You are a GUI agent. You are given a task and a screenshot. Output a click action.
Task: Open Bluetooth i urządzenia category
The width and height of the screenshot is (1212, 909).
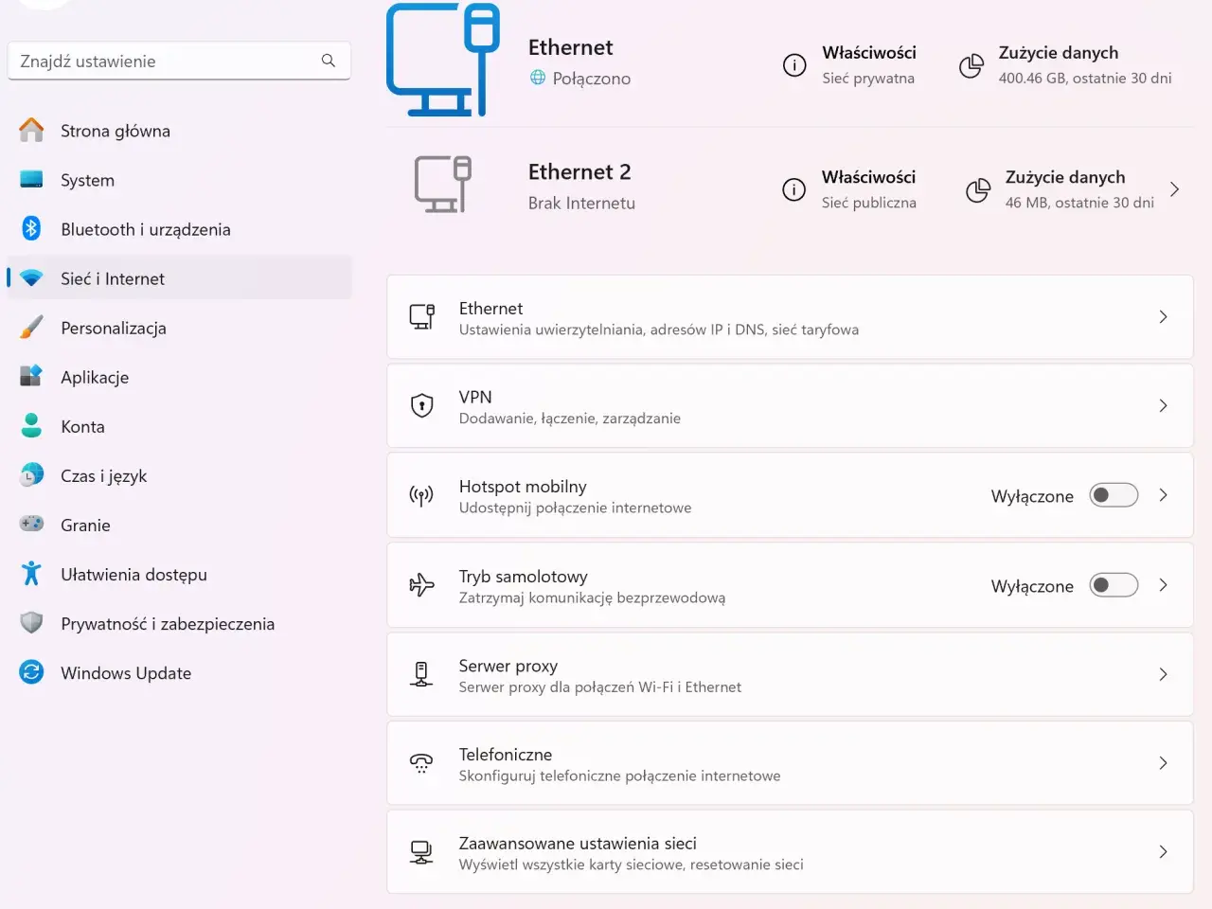[179, 229]
